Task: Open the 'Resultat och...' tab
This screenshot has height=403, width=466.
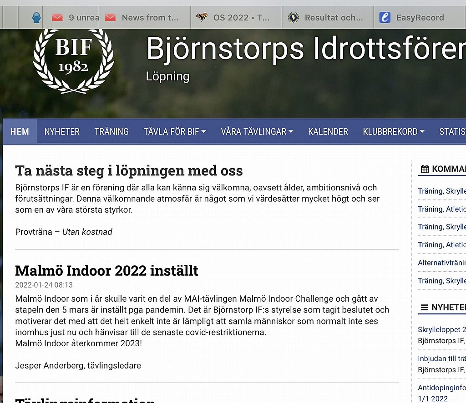Action: [x=328, y=18]
